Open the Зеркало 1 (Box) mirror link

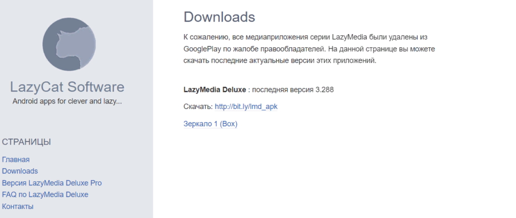pyautogui.click(x=210, y=124)
